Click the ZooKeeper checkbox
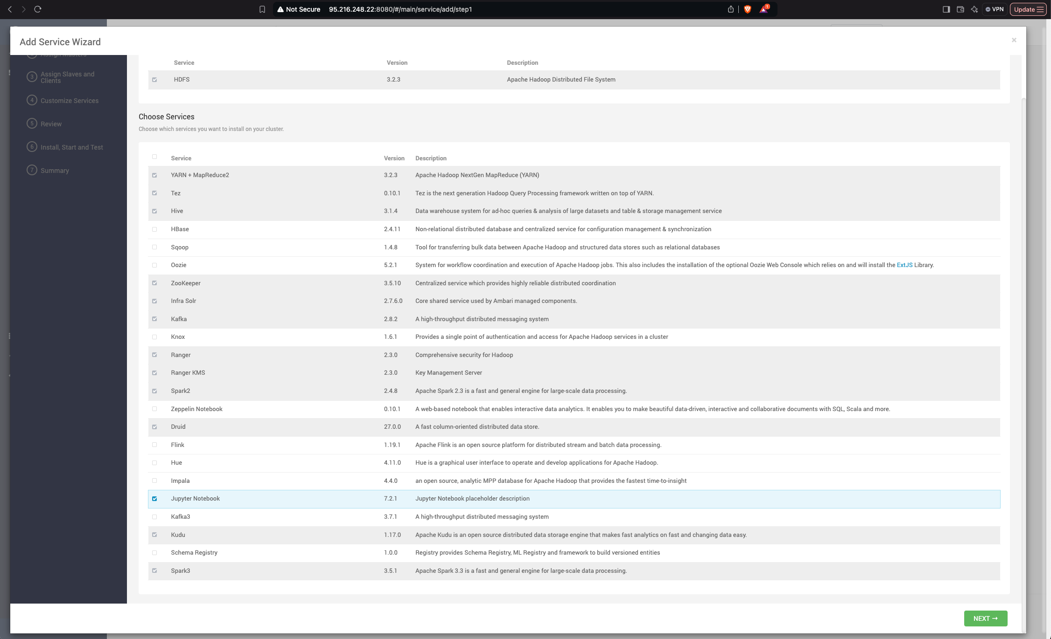This screenshot has height=639, width=1051. 154,283
